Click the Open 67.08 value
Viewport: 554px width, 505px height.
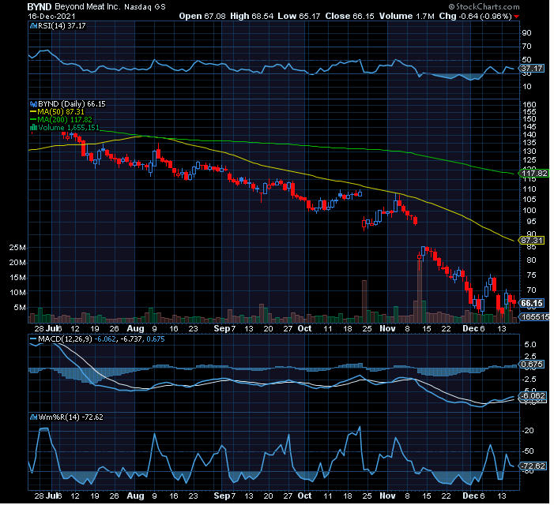[x=202, y=17]
